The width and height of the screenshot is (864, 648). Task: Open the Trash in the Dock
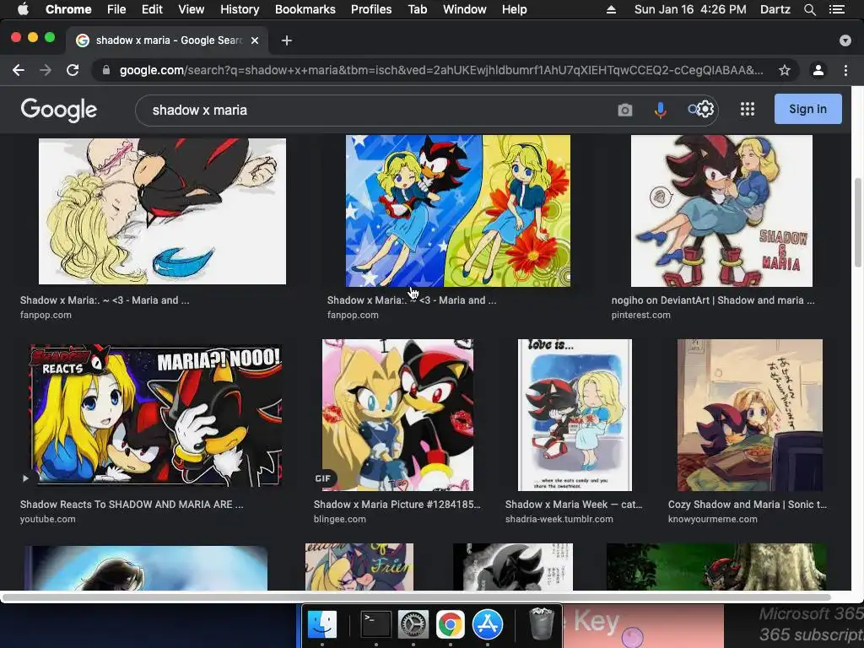pyautogui.click(x=541, y=624)
